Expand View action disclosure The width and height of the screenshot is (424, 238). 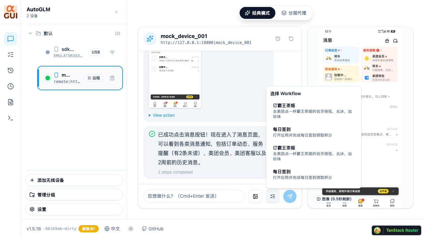[x=162, y=115]
